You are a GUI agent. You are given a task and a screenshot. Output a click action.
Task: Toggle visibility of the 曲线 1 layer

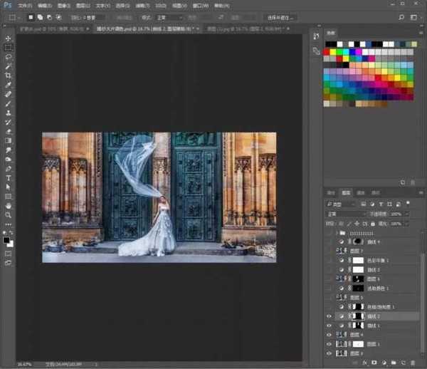tap(329, 325)
